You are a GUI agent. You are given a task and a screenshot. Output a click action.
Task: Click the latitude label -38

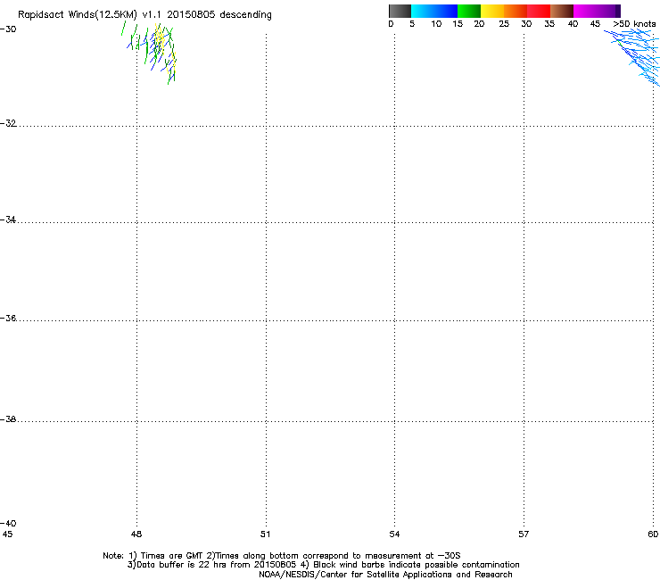(8, 419)
